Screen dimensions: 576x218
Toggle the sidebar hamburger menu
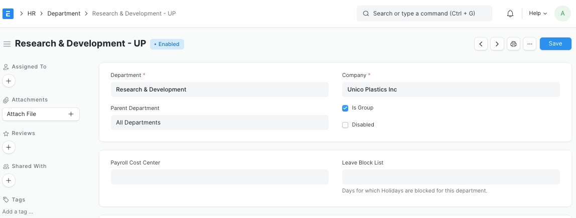7,44
